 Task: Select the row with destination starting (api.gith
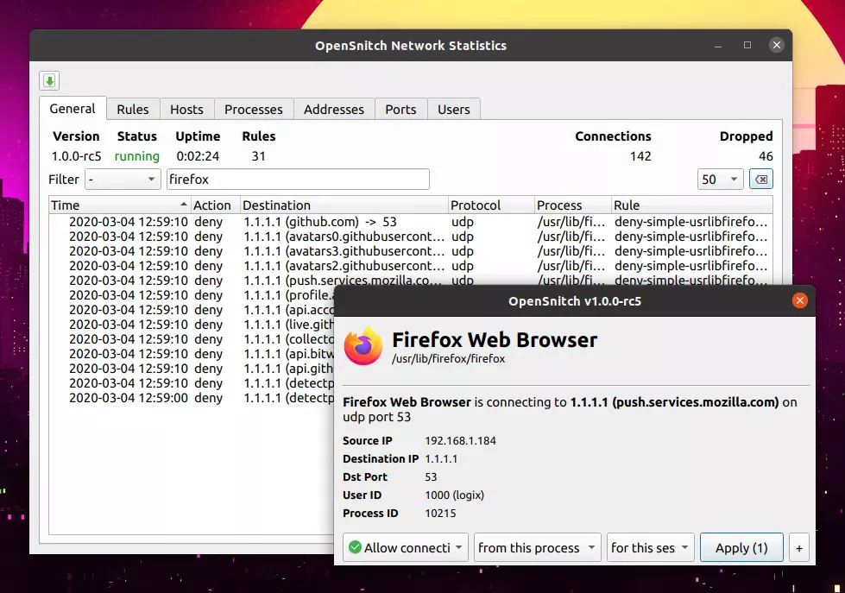pyautogui.click(x=192, y=369)
